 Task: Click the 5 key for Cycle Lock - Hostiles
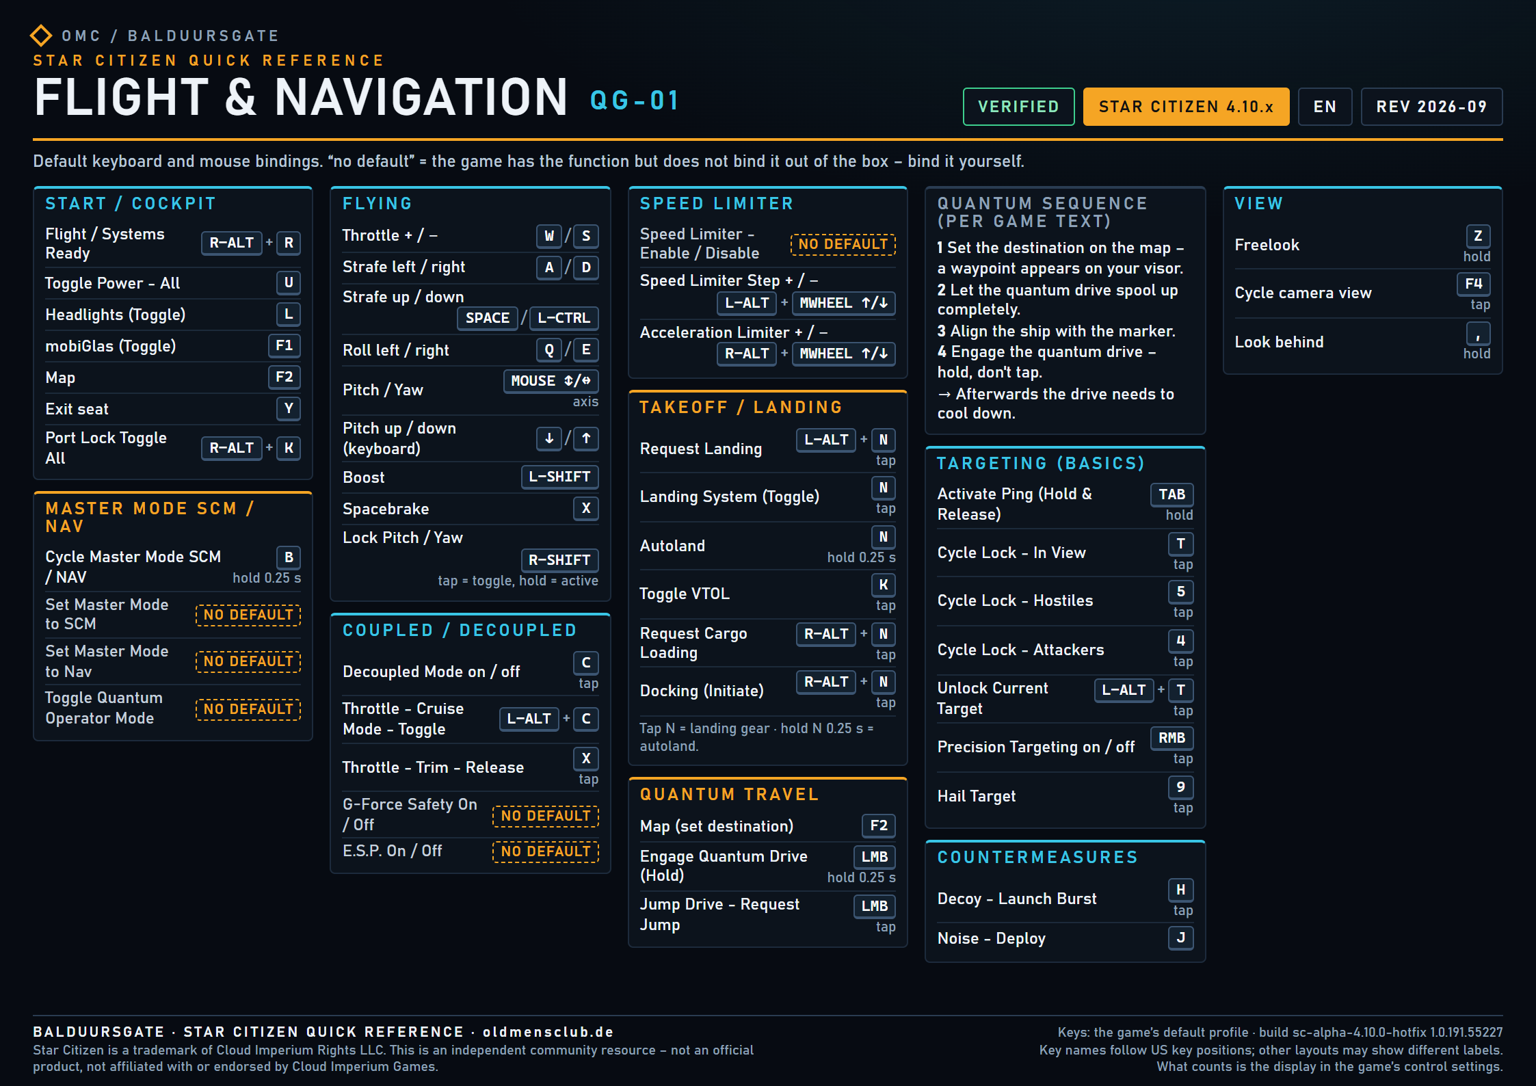tap(1181, 592)
